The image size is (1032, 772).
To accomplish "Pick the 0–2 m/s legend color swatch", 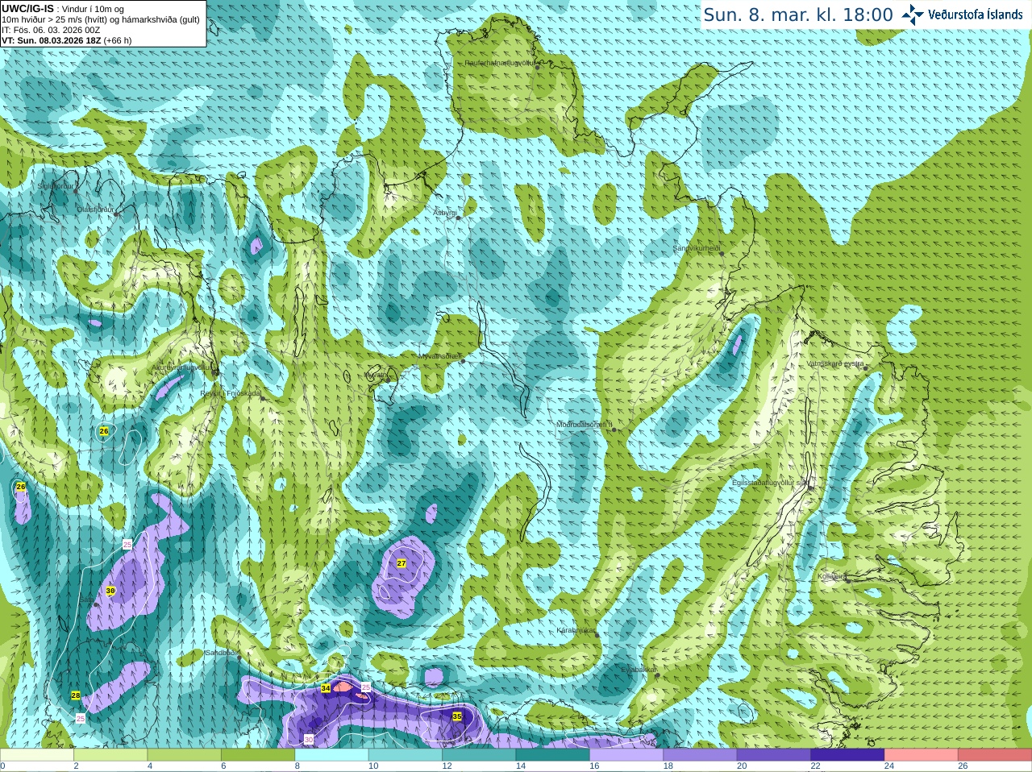I will coord(37,755).
